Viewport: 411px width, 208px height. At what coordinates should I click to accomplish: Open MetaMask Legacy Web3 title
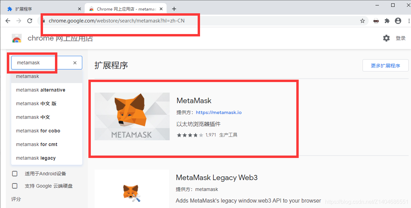(217, 177)
